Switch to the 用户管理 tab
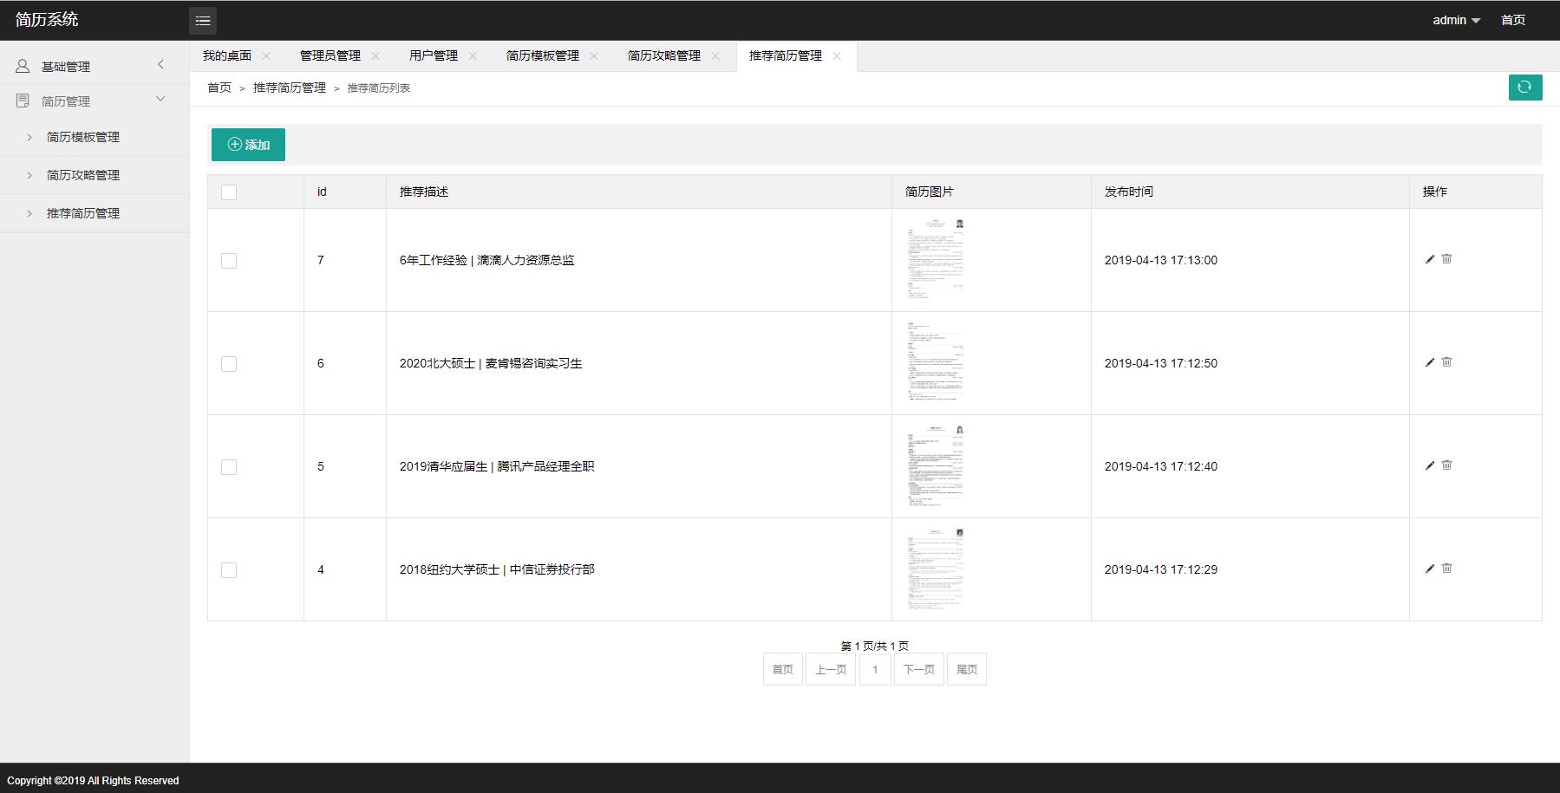This screenshot has height=793, width=1560. [434, 55]
